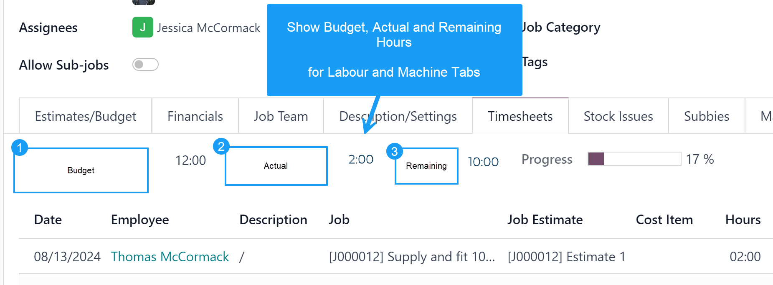Click the Thomas McCormack employee link
The width and height of the screenshot is (773, 285).
[170, 257]
